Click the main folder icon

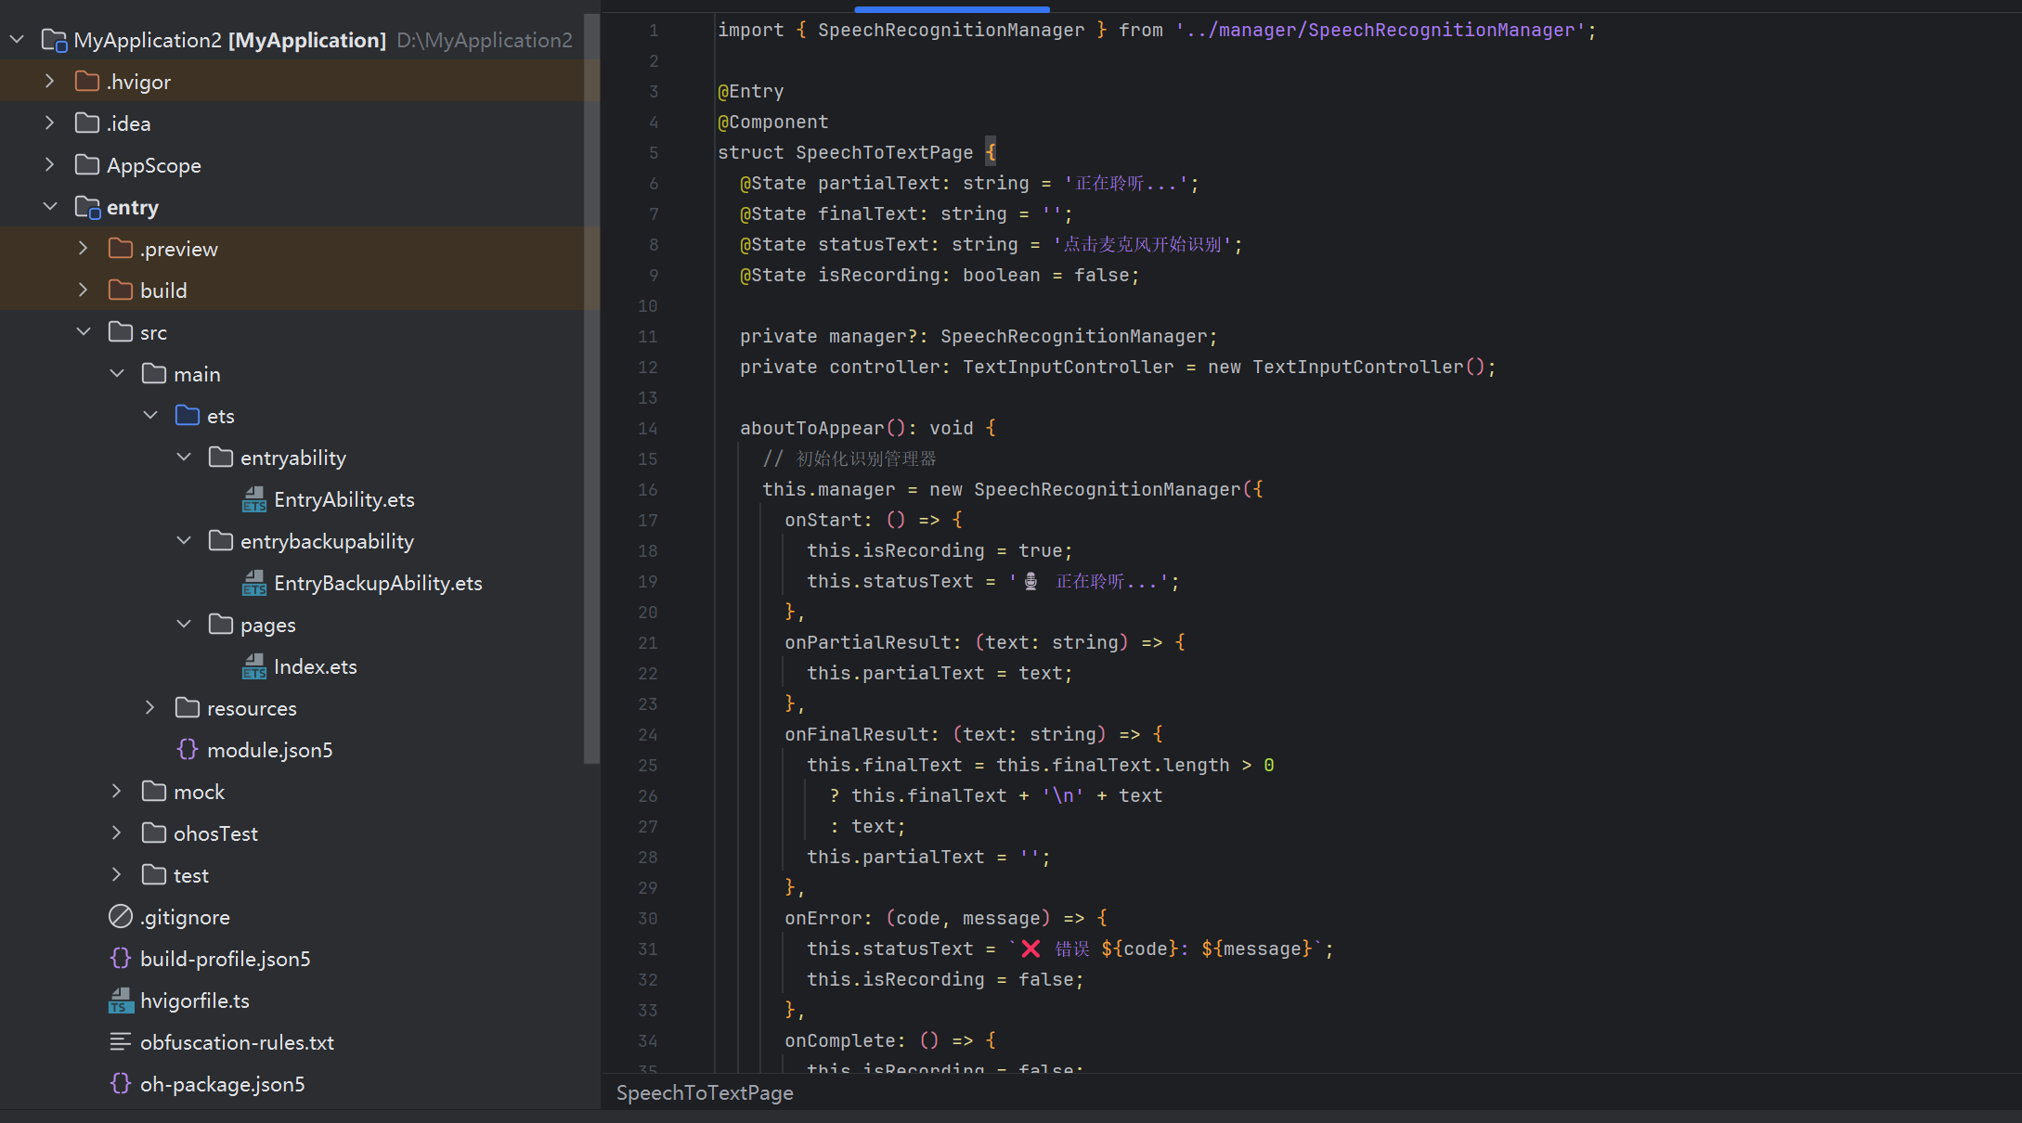point(154,374)
